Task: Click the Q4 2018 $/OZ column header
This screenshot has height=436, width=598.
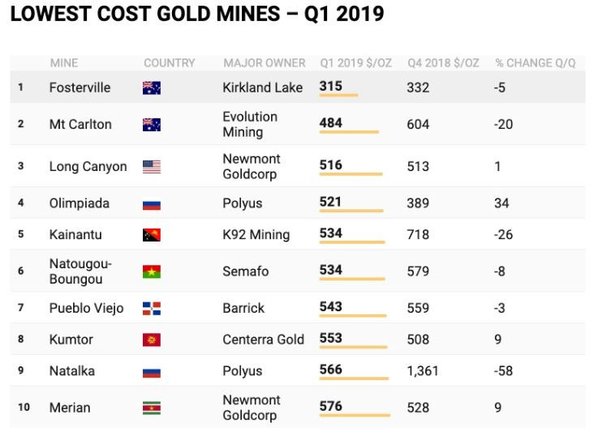Action: point(443,63)
